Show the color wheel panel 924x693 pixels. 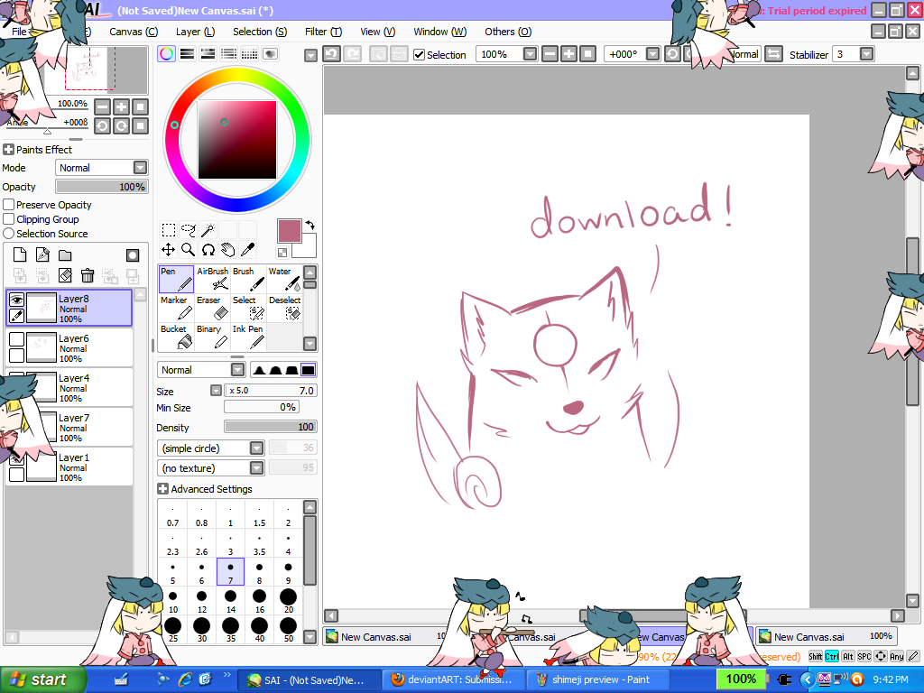click(x=167, y=54)
